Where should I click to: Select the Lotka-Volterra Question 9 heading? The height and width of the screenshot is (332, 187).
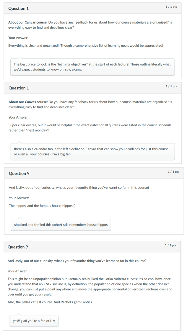18,247
